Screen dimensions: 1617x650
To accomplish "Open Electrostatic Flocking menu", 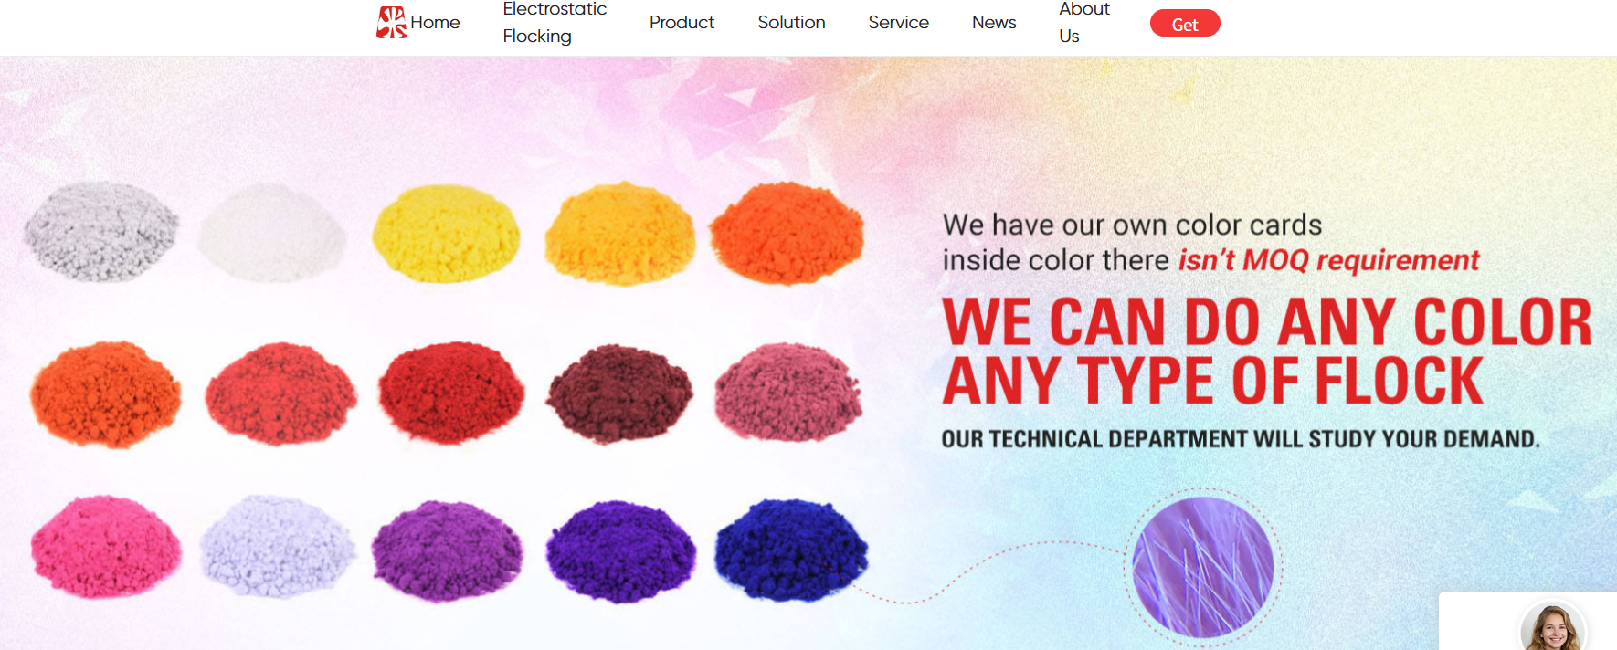I will (x=555, y=23).
